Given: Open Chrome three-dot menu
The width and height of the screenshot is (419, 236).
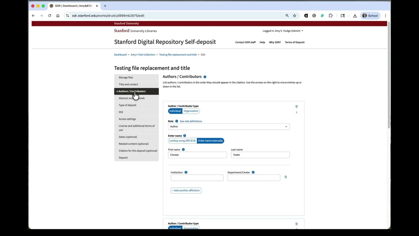Looking at the screenshot, I should (385, 16).
